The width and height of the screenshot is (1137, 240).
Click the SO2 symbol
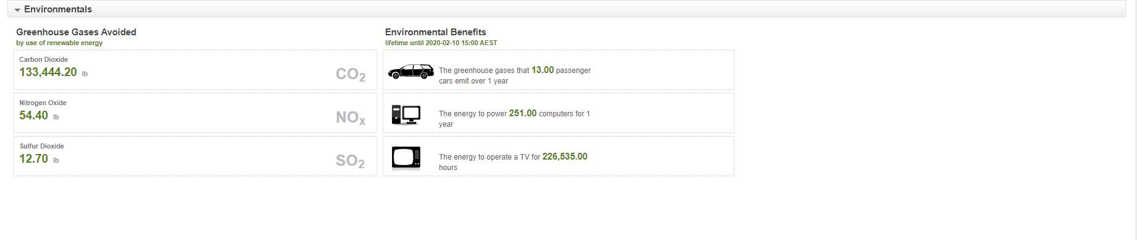(x=350, y=161)
